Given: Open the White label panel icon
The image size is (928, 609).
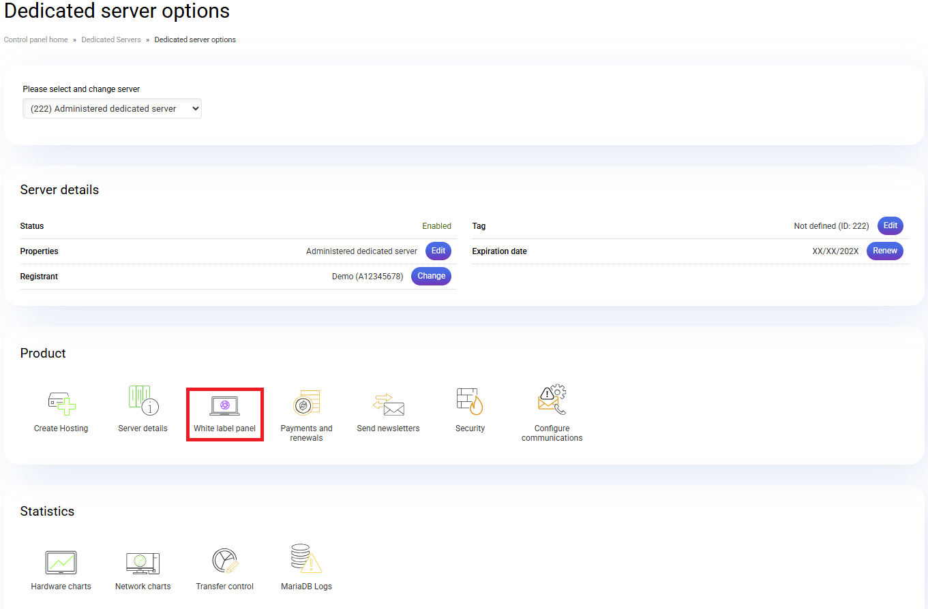Looking at the screenshot, I should pyautogui.click(x=224, y=405).
